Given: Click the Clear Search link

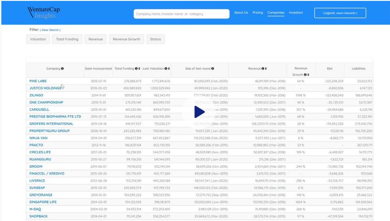Looking at the screenshot, I should (x=50, y=30).
